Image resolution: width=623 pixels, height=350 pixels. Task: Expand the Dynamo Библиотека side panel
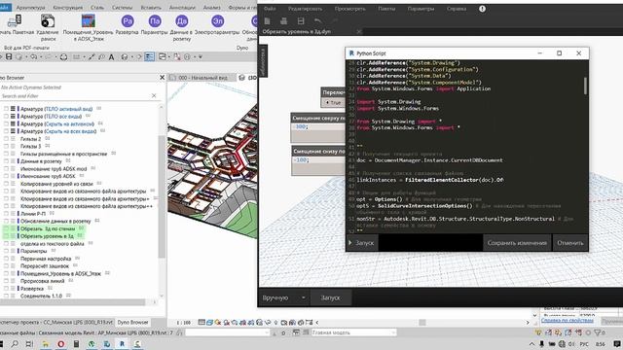pyautogui.click(x=263, y=60)
